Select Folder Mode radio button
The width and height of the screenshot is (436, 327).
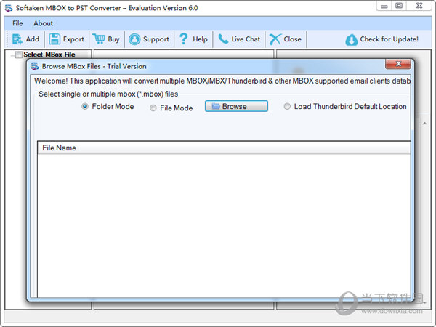85,107
